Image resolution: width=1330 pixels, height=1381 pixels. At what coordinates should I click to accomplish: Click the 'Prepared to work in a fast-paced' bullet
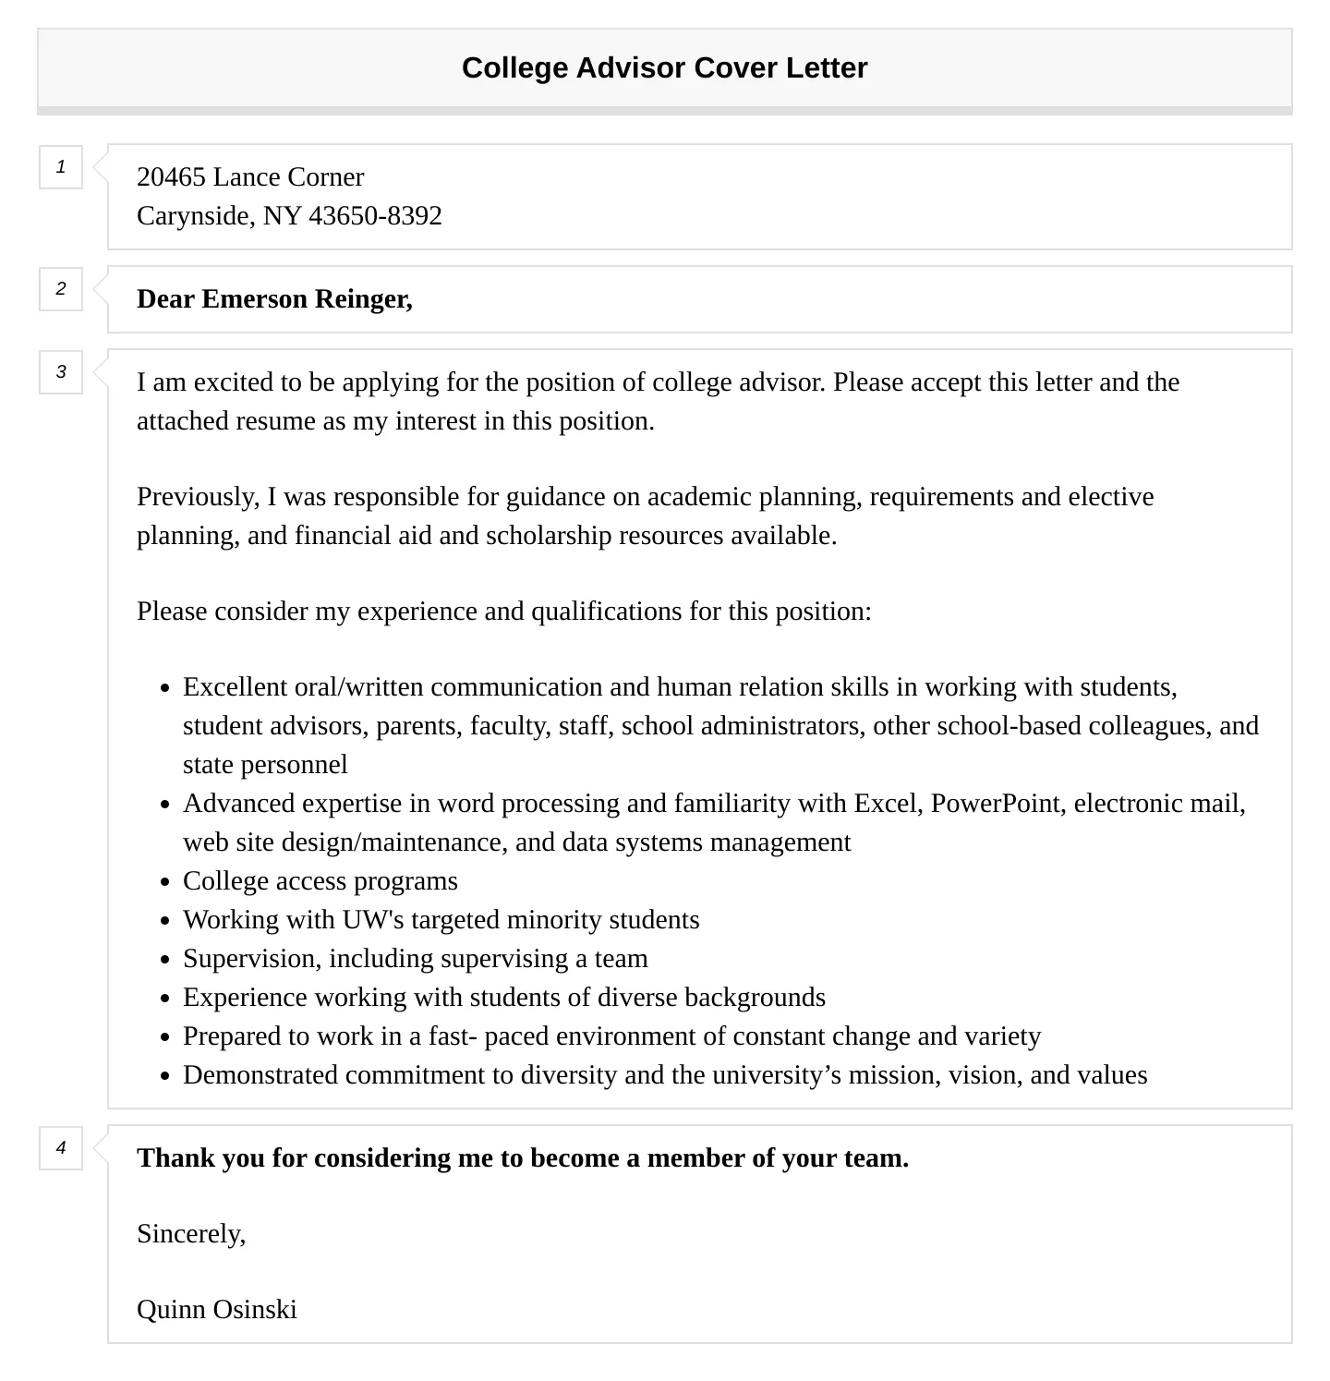[x=611, y=1036]
